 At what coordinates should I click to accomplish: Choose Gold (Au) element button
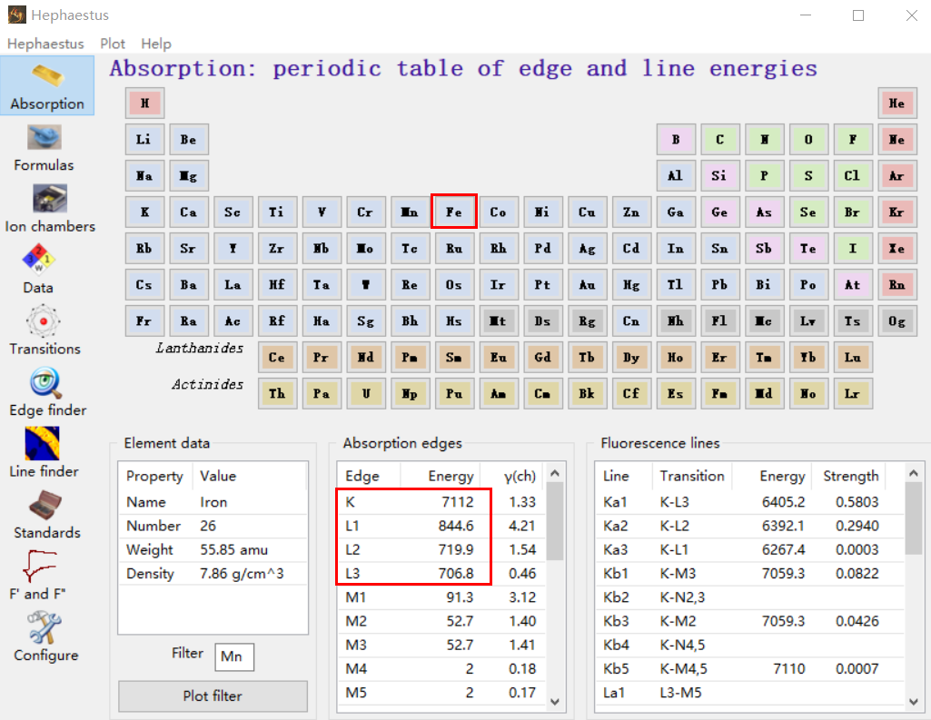(587, 285)
